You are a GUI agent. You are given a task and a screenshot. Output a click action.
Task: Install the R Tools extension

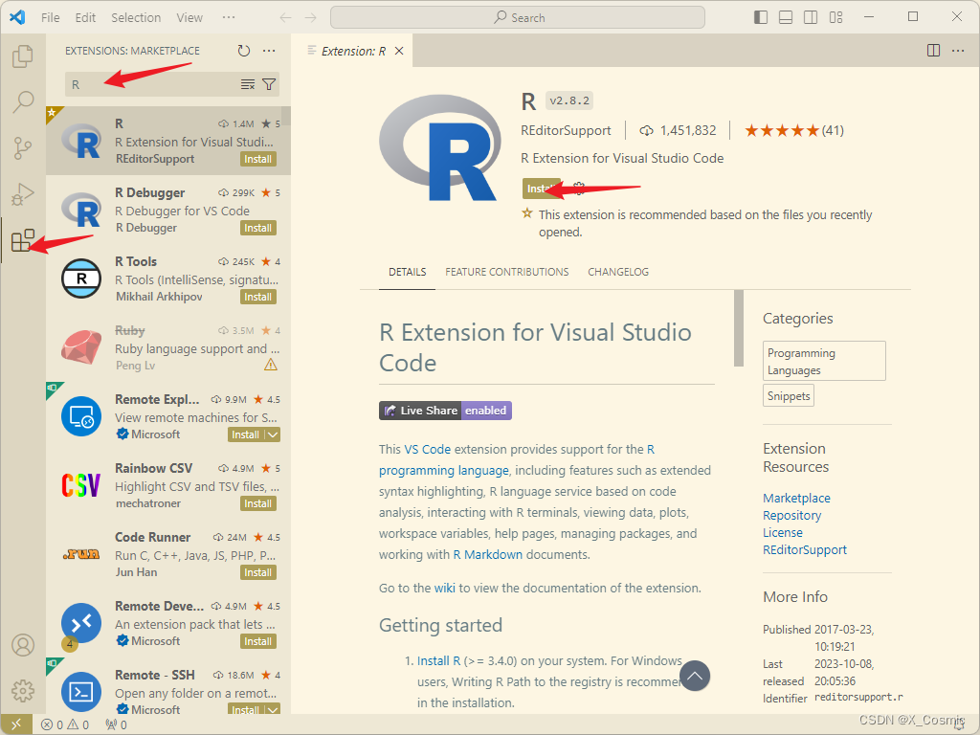[258, 297]
